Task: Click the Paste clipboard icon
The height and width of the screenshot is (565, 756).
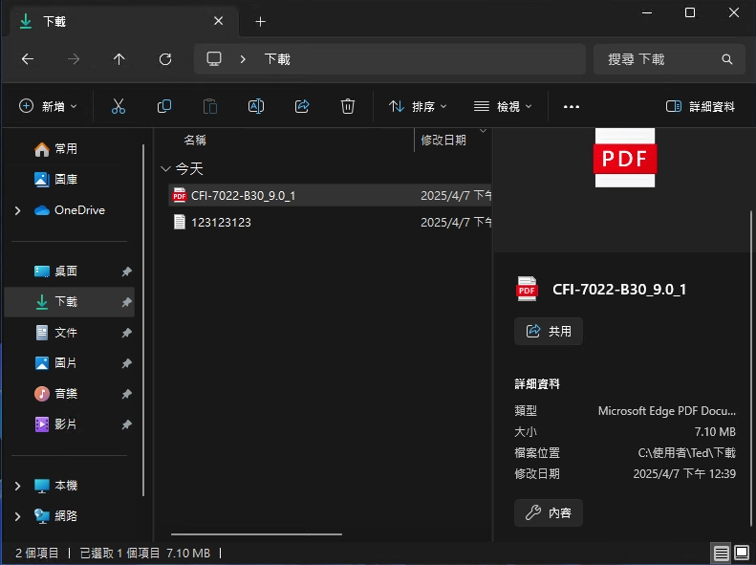Action: [x=209, y=106]
